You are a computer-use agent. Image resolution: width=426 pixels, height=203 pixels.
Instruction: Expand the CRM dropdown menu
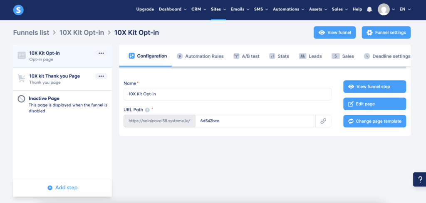(198, 9)
